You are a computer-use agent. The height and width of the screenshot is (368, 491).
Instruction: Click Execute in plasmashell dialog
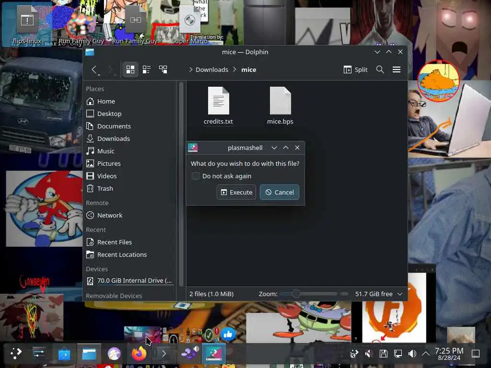tap(236, 192)
